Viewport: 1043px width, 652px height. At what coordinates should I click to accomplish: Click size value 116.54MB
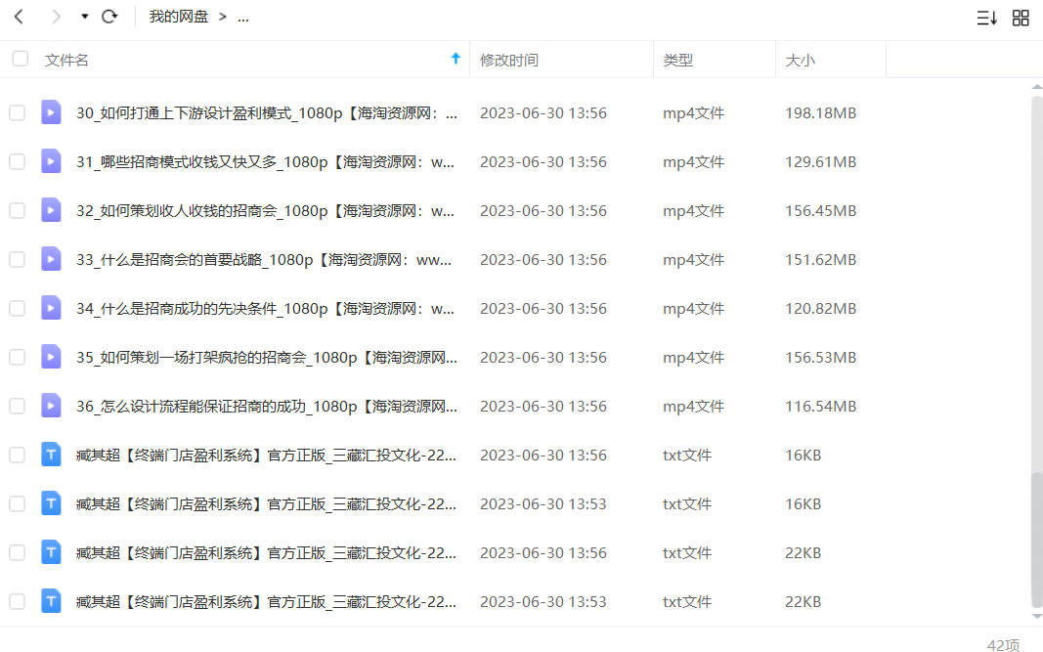(x=820, y=407)
